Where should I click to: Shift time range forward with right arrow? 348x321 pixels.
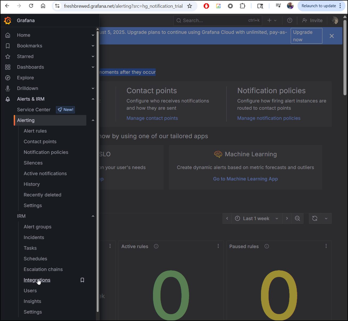pyautogui.click(x=287, y=219)
